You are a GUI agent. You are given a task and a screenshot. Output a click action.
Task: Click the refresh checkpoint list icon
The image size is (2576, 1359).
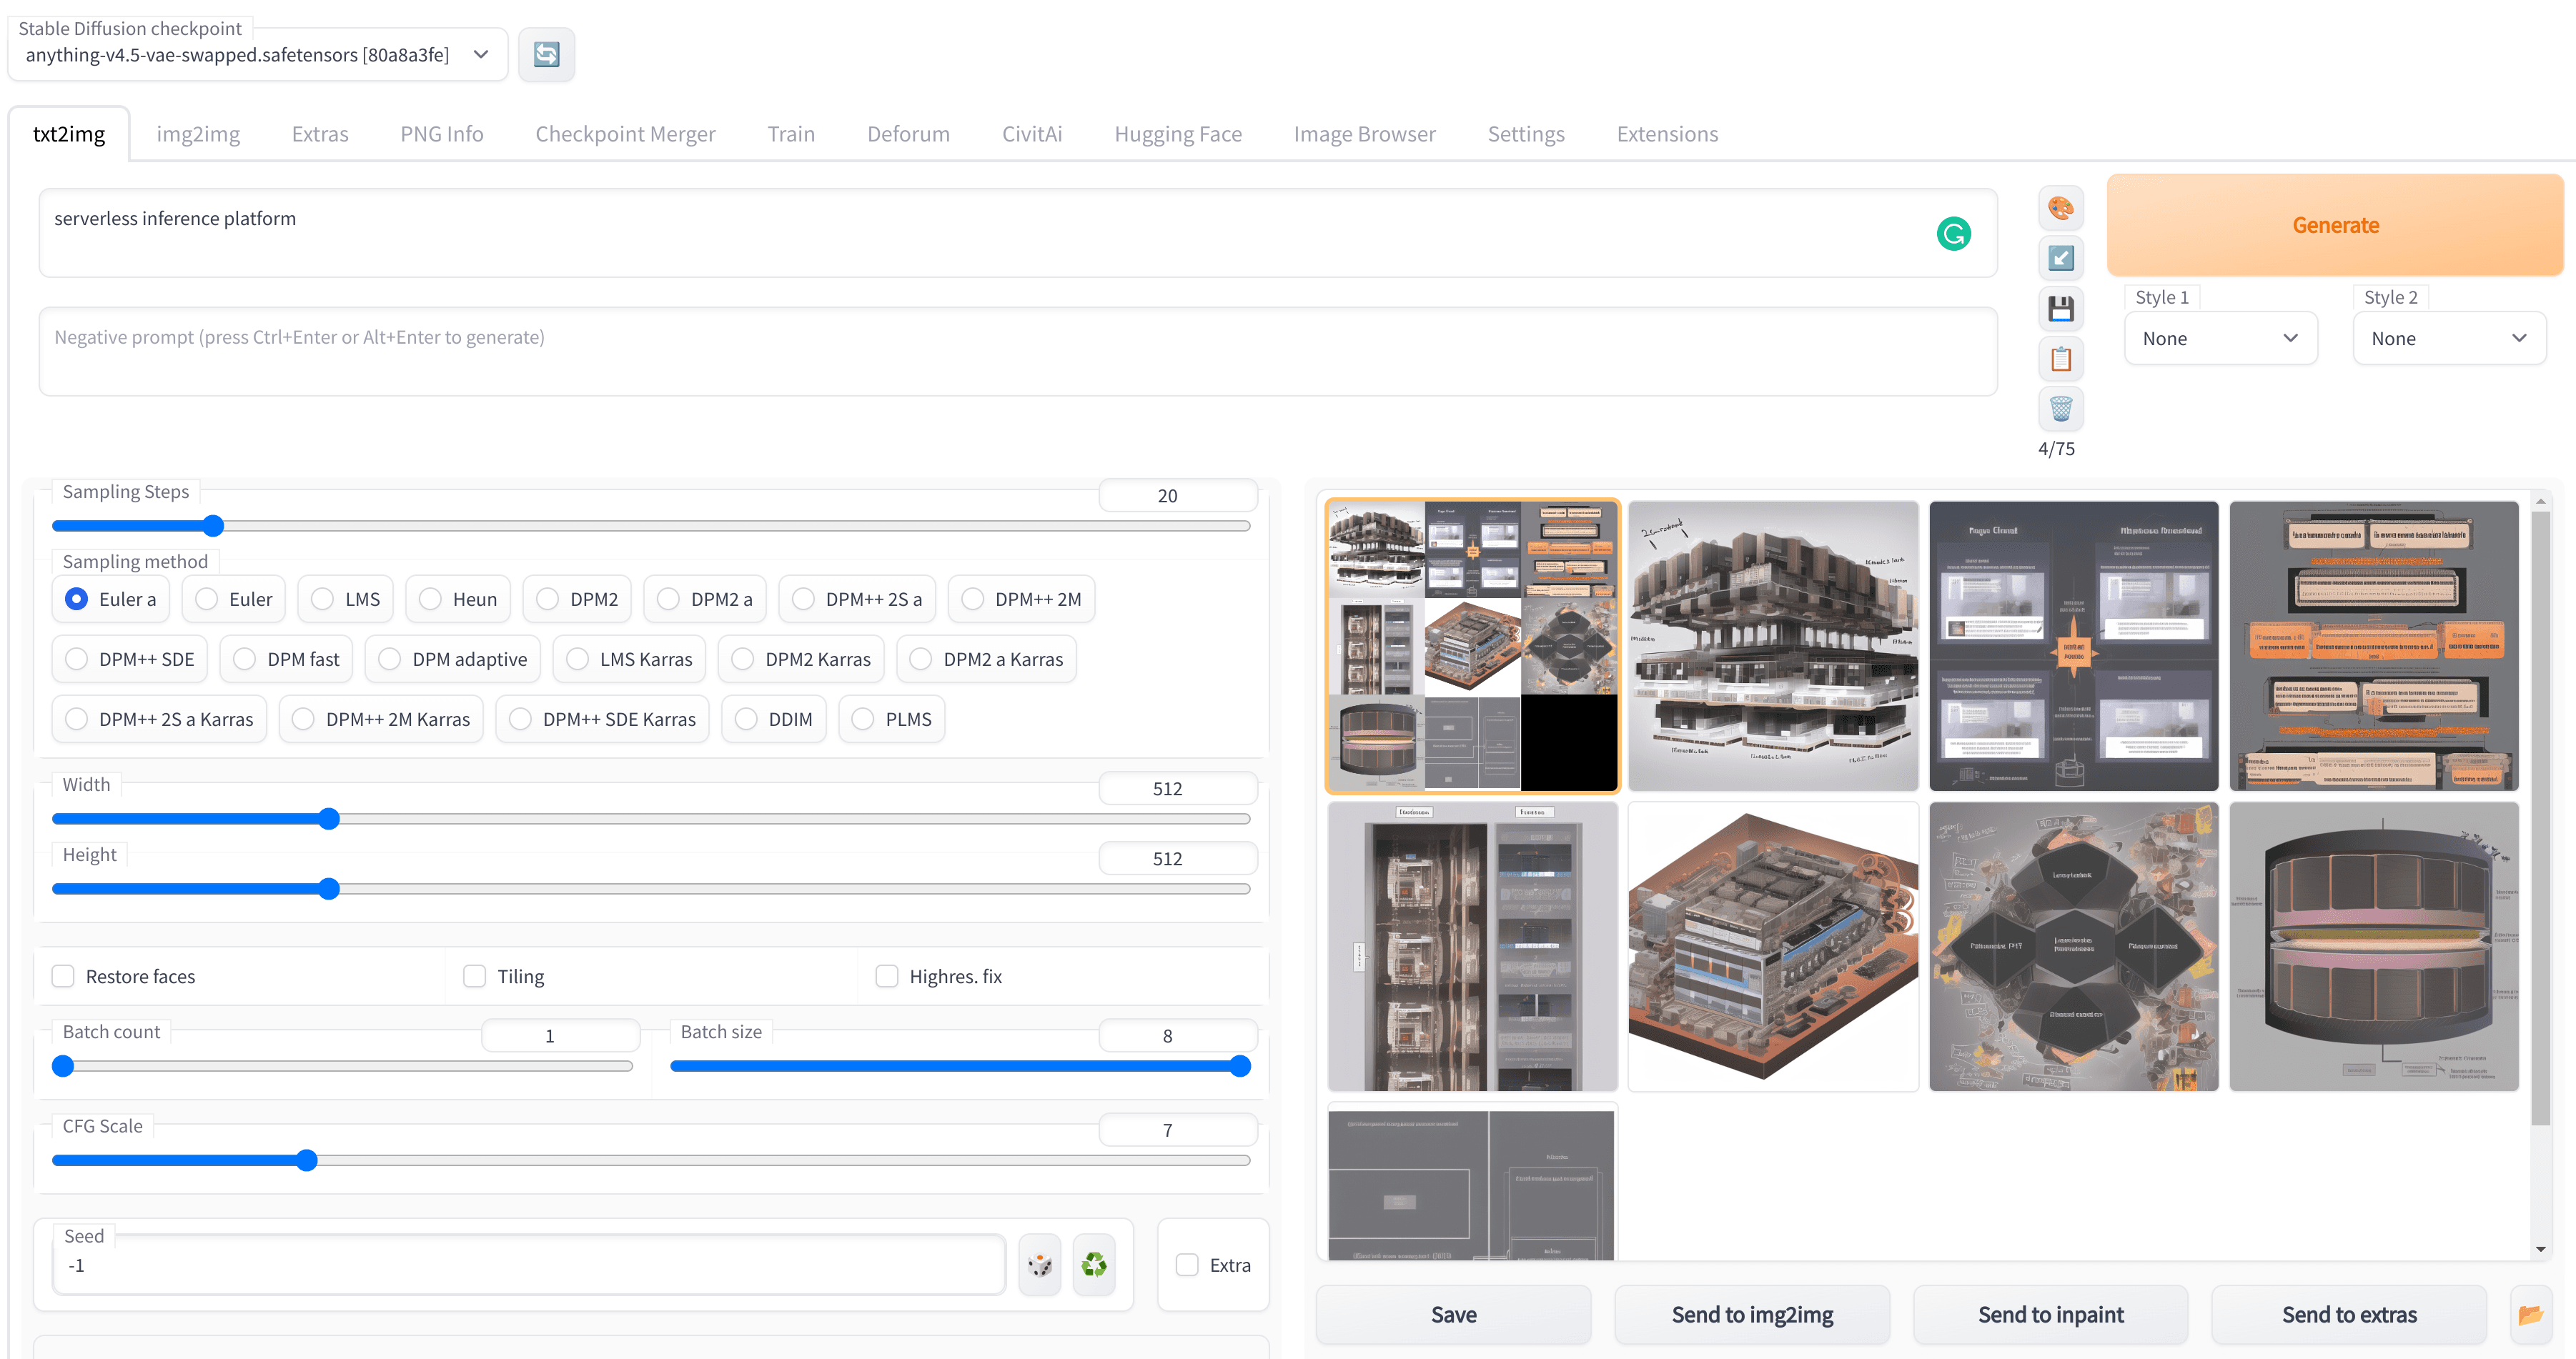(x=546, y=54)
